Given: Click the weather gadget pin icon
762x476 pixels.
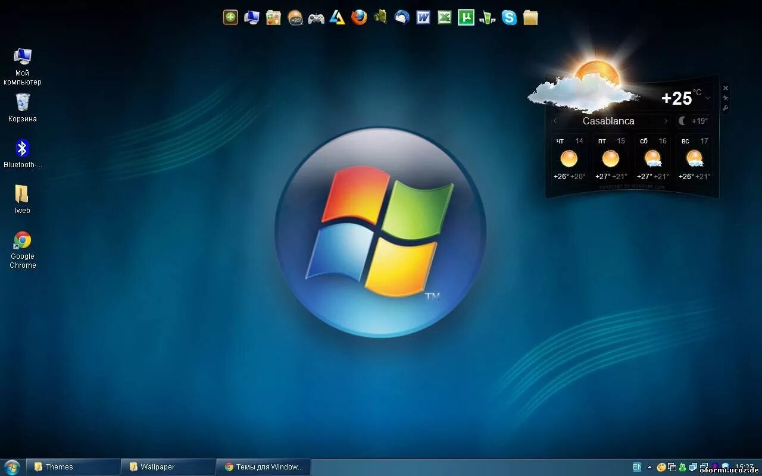Looking at the screenshot, I should pyautogui.click(x=725, y=98).
